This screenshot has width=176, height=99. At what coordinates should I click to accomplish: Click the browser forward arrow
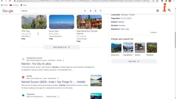click(6, 1)
